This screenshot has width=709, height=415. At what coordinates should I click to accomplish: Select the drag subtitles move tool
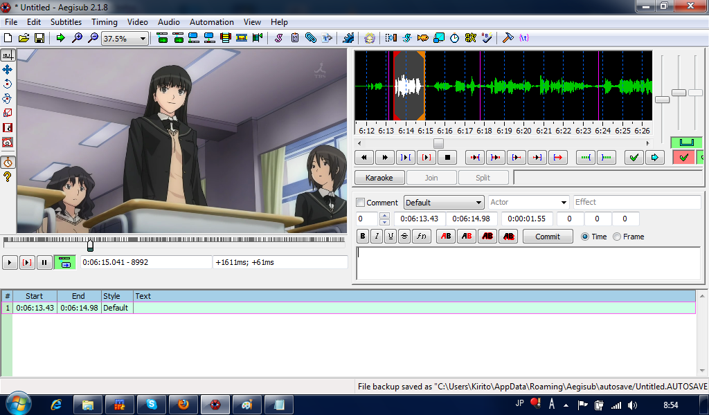pyautogui.click(x=8, y=70)
